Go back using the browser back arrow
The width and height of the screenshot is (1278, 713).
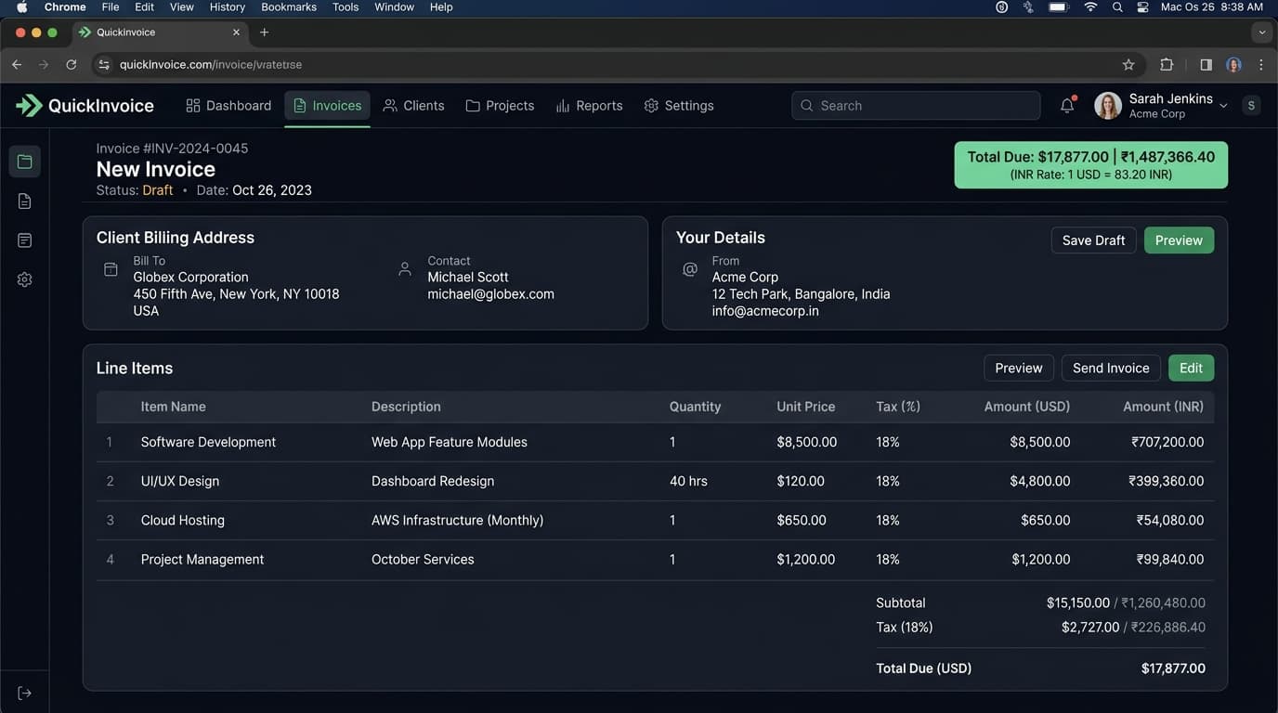[x=17, y=65]
